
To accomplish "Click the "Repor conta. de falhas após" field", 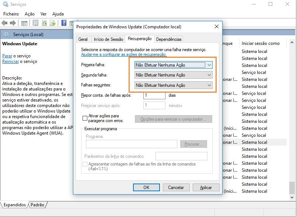I will point(154,95).
